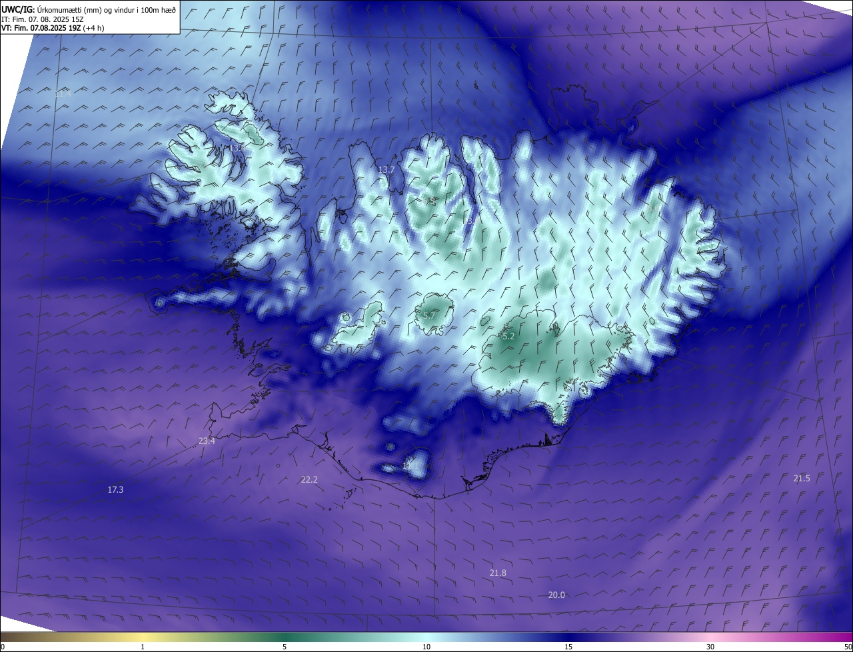This screenshot has width=853, height=652.
Task: Click the 22.2 value label
Action: [309, 479]
